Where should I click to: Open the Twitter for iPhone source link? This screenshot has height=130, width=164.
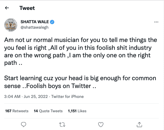click(67, 97)
